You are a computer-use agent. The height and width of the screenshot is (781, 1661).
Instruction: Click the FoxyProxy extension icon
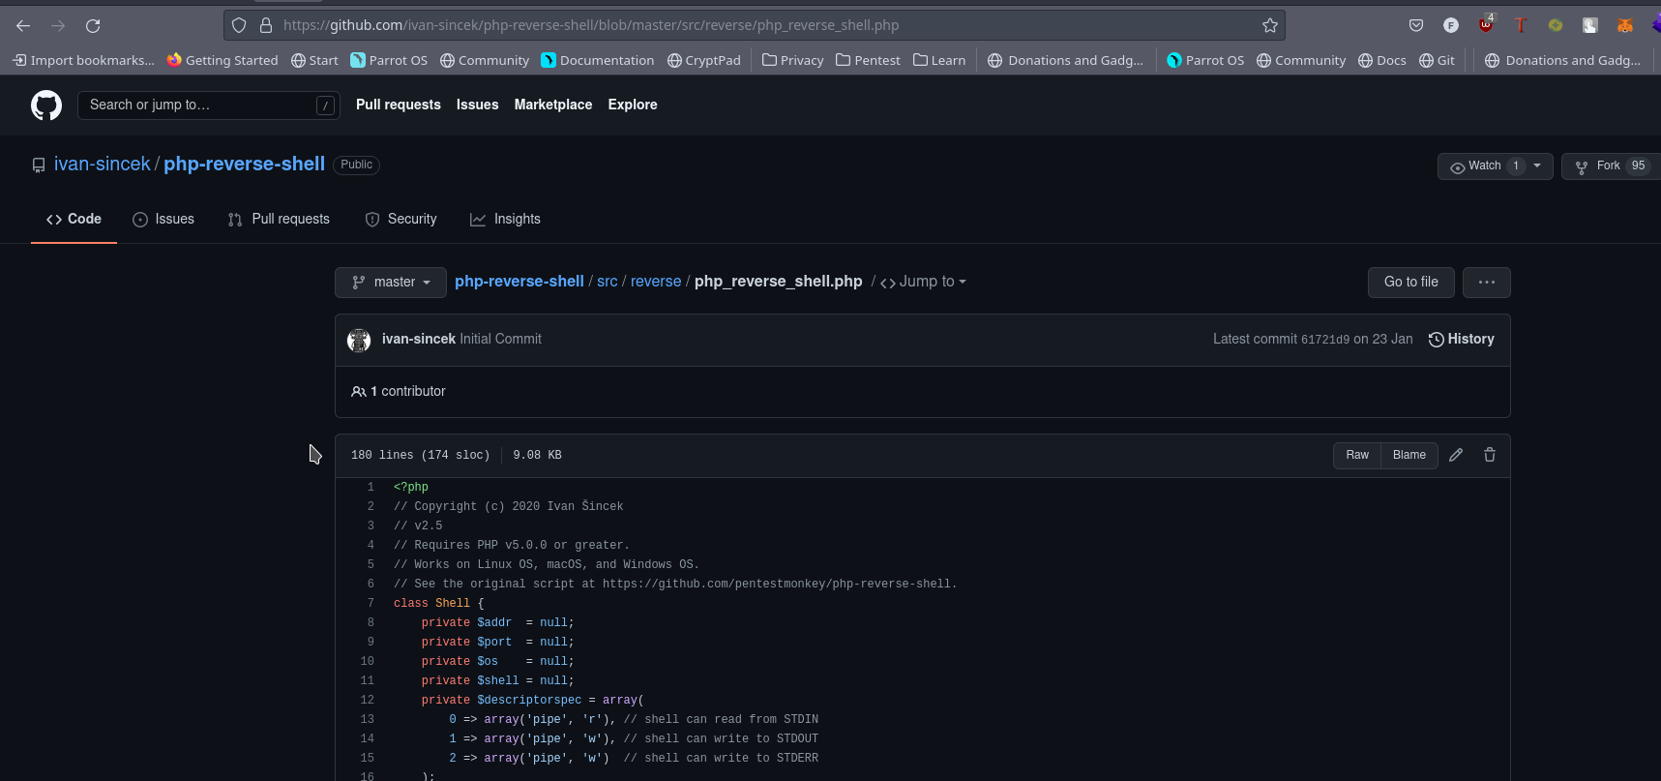click(1625, 25)
